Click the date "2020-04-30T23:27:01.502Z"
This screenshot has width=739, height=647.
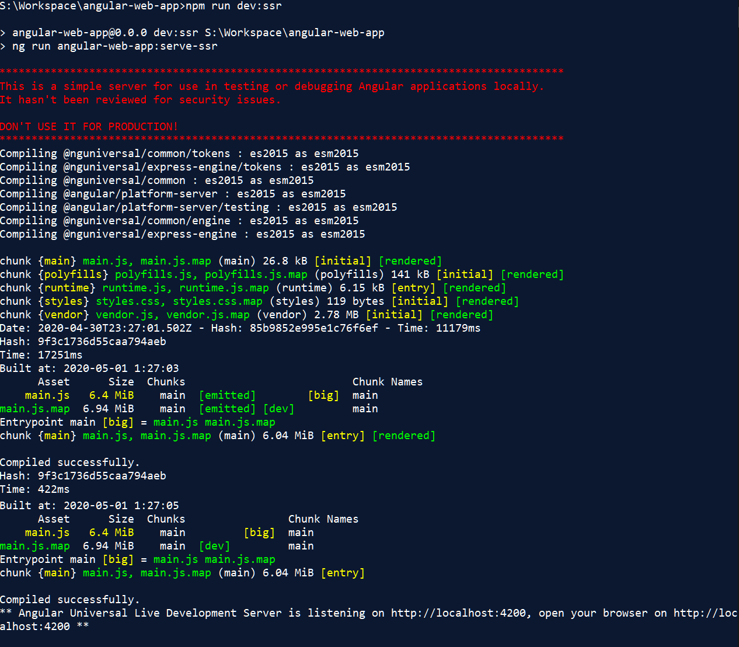pos(115,328)
